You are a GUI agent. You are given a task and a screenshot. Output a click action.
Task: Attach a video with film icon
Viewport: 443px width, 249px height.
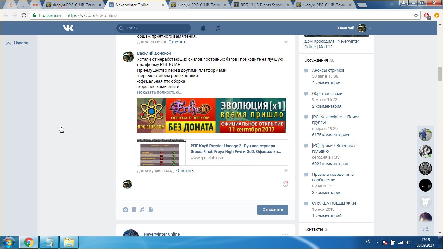[x=134, y=209]
